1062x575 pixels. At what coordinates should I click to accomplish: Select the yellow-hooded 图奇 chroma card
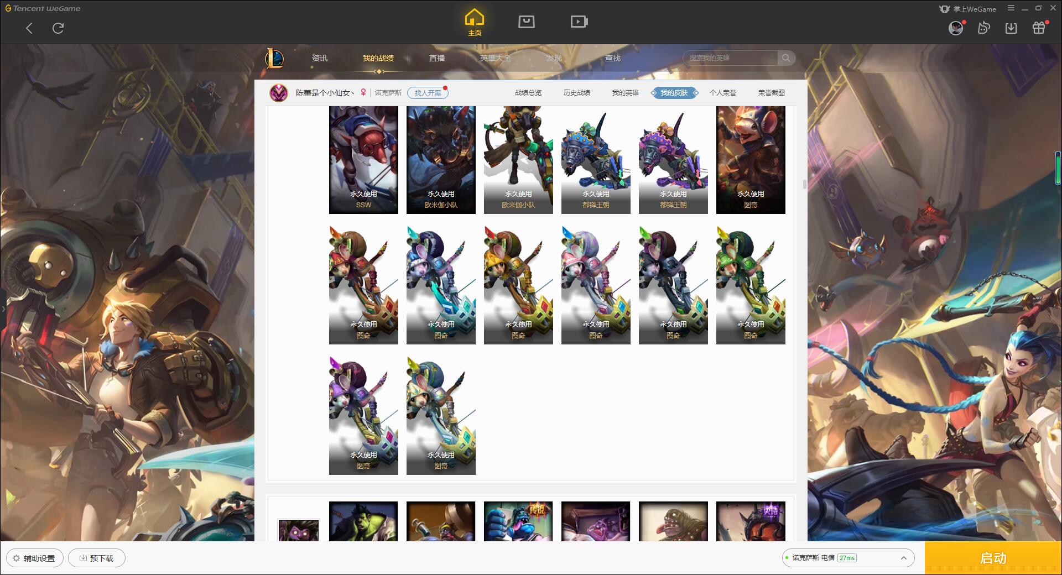pyautogui.click(x=518, y=285)
